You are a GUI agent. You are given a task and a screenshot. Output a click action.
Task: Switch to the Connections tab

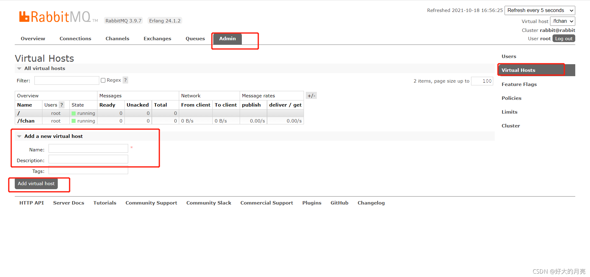pos(75,39)
